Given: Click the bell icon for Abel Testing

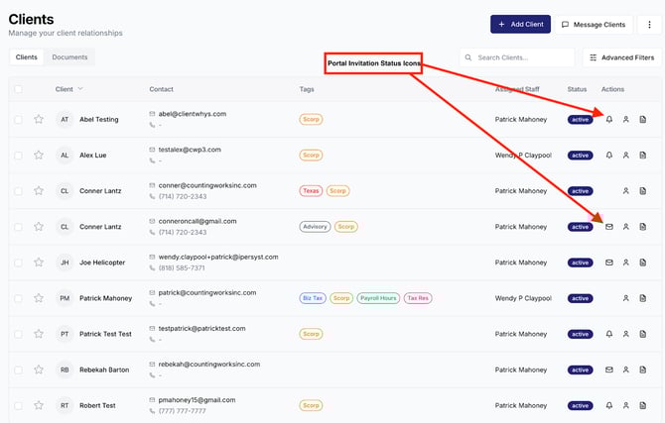Looking at the screenshot, I should [609, 120].
